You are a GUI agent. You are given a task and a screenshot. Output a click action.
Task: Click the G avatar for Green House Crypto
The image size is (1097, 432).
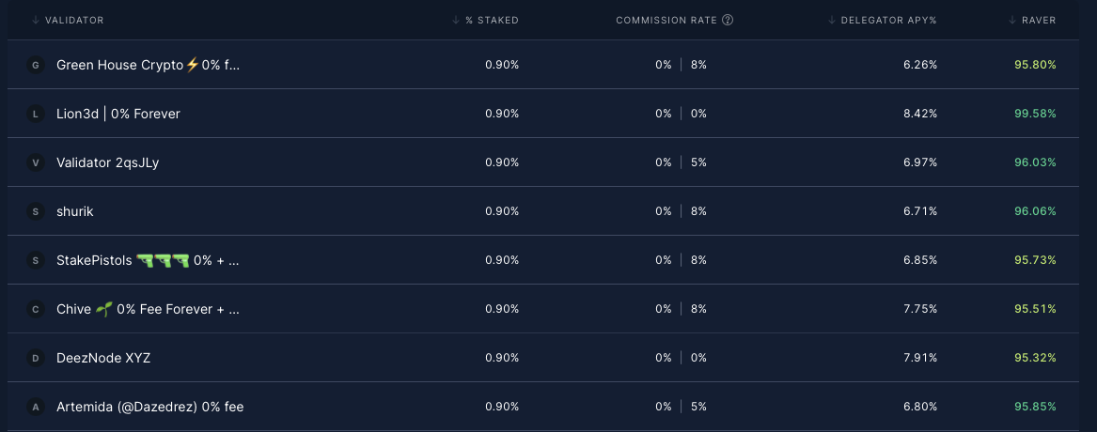click(x=36, y=65)
